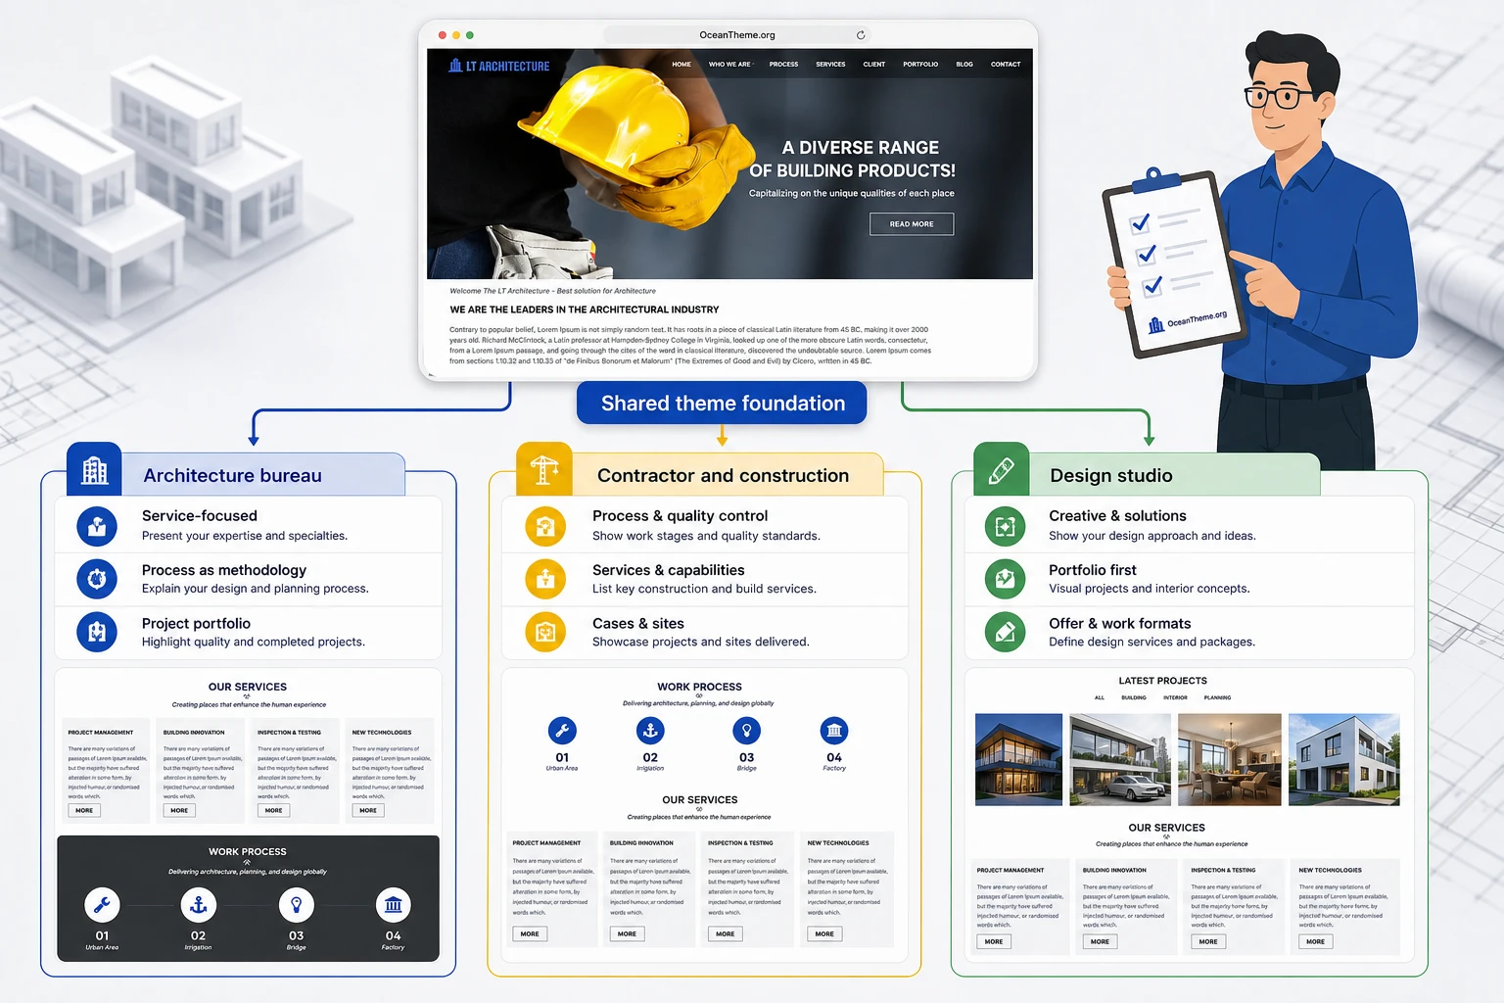Image resolution: width=1504 pixels, height=1003 pixels.
Task: Open the PROCESS menu item
Action: [783, 65]
